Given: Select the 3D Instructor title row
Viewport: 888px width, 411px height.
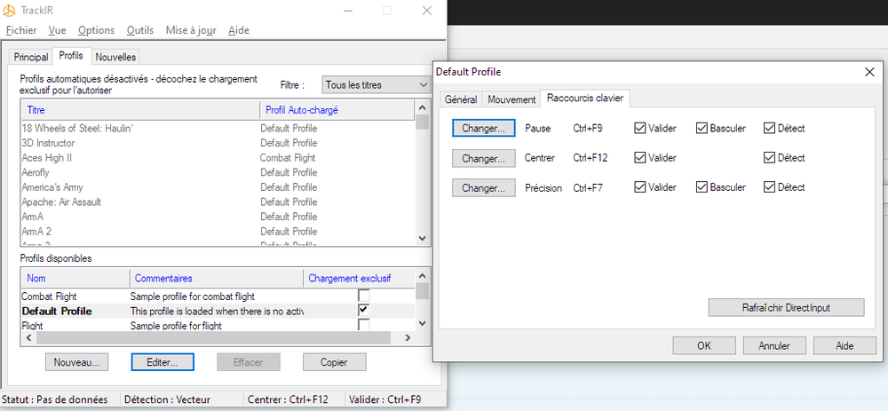Looking at the screenshot, I should 218,143.
